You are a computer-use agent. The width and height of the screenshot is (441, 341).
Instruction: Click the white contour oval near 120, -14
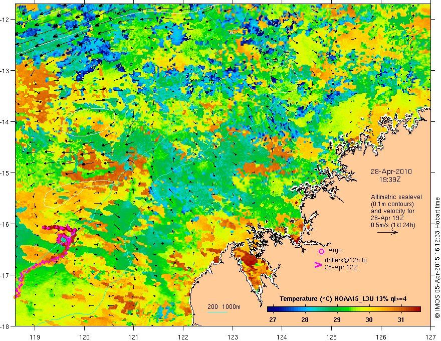[x=89, y=122]
